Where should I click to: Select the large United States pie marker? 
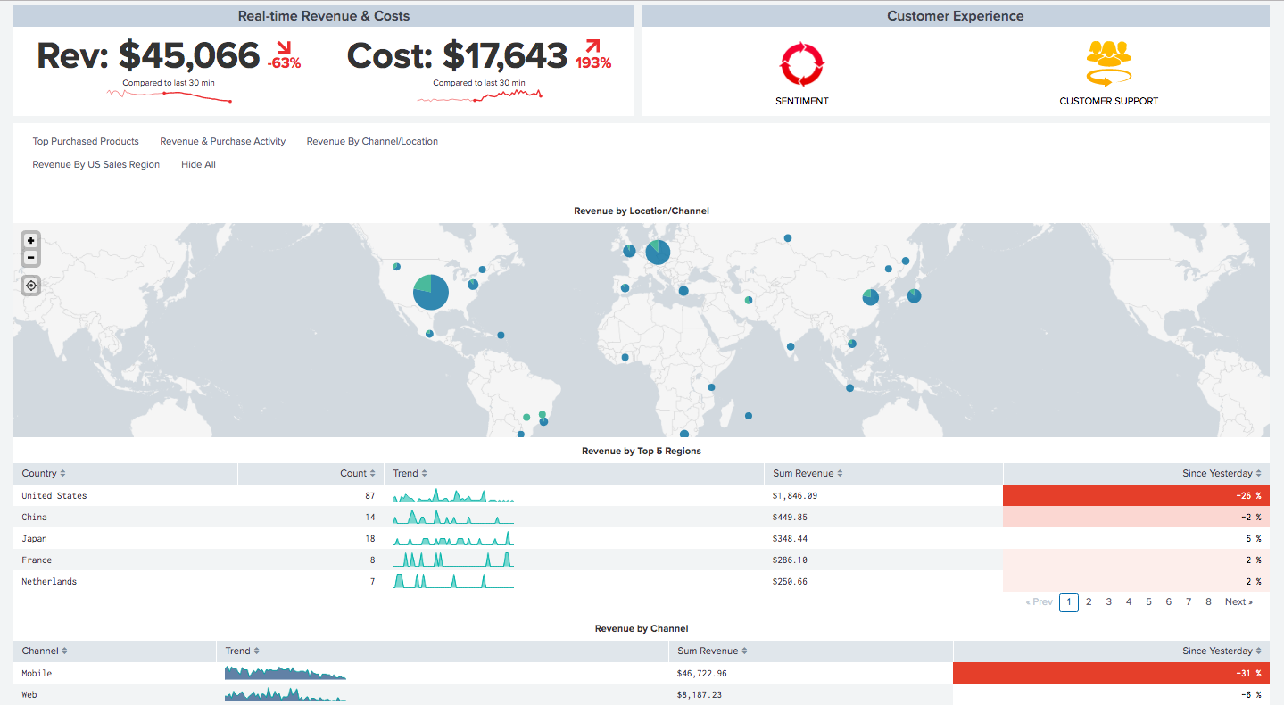click(x=431, y=292)
